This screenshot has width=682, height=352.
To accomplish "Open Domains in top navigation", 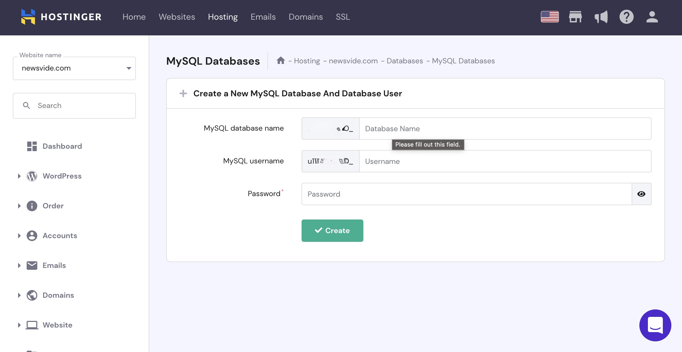I will (x=306, y=17).
